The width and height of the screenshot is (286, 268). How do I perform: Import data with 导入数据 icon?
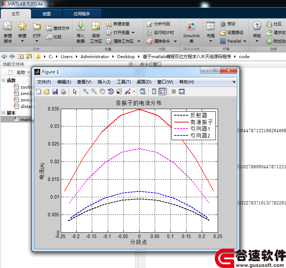coord(80,26)
